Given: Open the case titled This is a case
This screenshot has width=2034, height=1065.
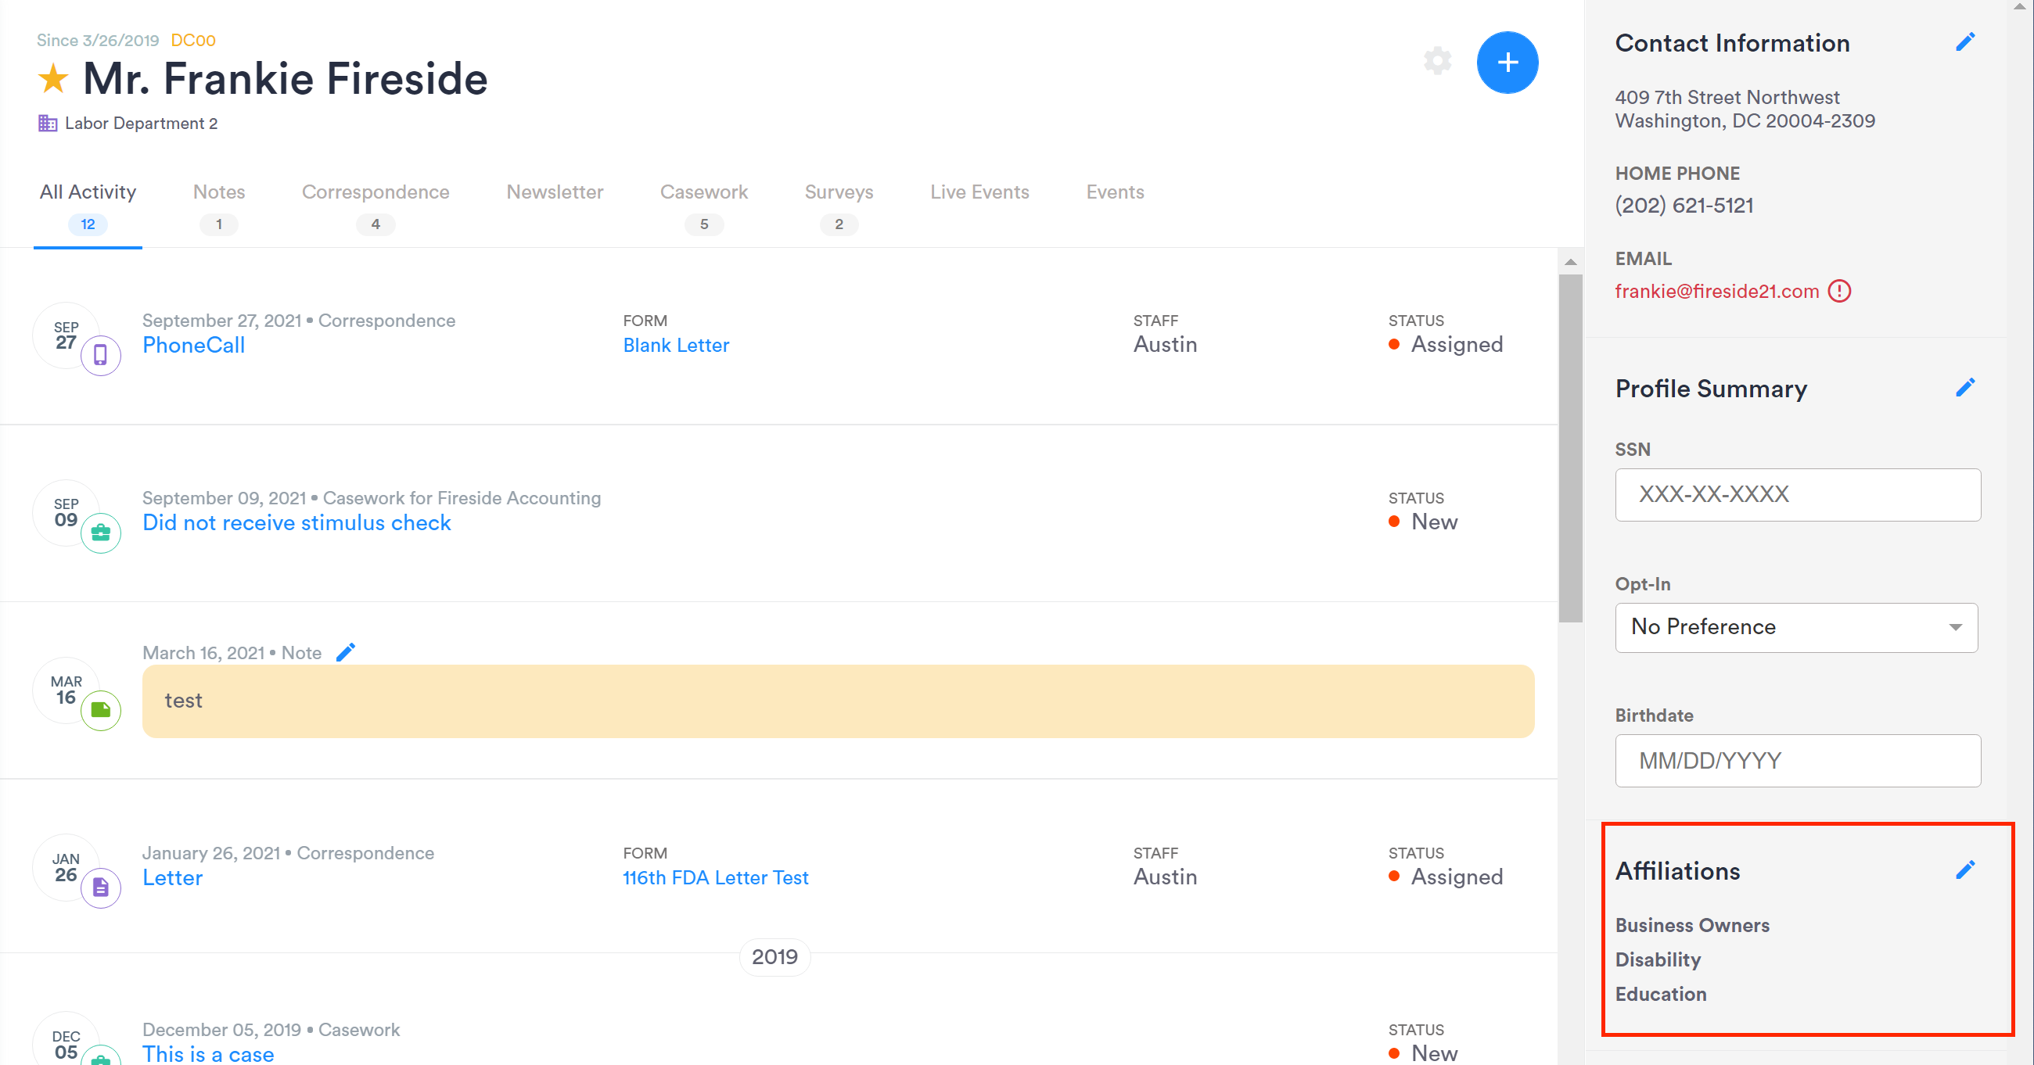Looking at the screenshot, I should click(x=207, y=1054).
